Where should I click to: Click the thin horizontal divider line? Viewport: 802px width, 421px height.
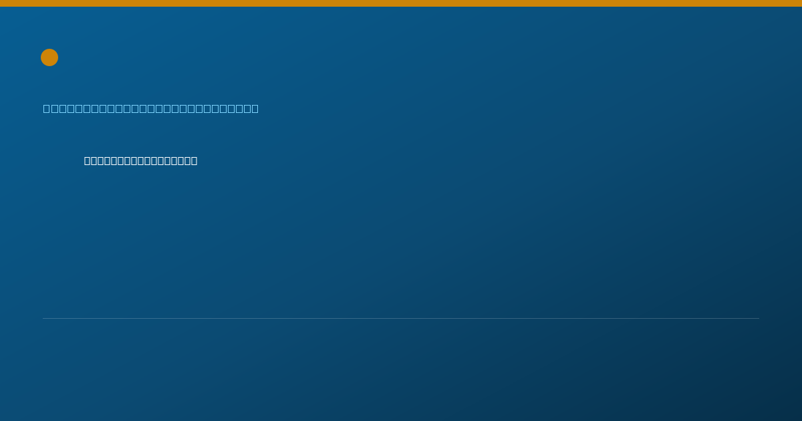(x=401, y=318)
